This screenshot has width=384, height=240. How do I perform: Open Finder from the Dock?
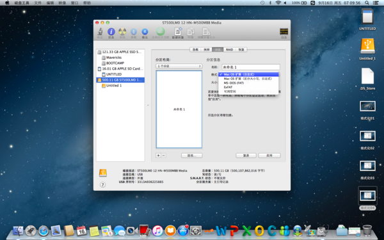(x=18, y=230)
